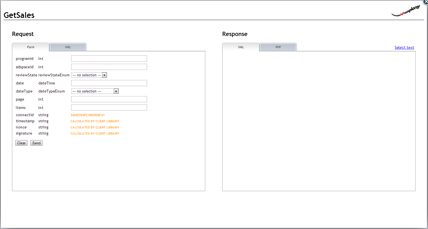428x229 pixels.
Task: Click the timestamp calculated value text
Action: coord(95,121)
